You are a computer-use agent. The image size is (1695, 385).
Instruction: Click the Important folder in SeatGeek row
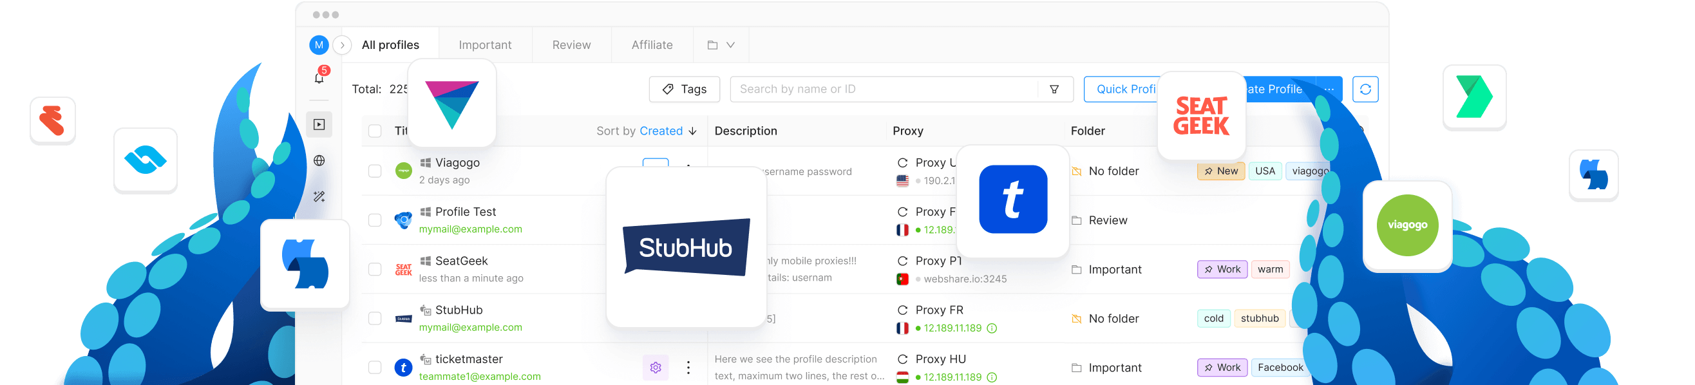pyautogui.click(x=1107, y=269)
